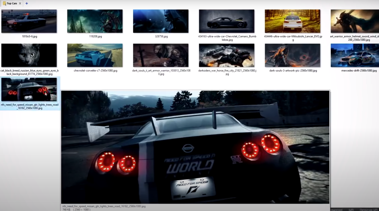Click the file name 328758.jpg
The width and height of the screenshot is (379, 211).
[161, 37]
